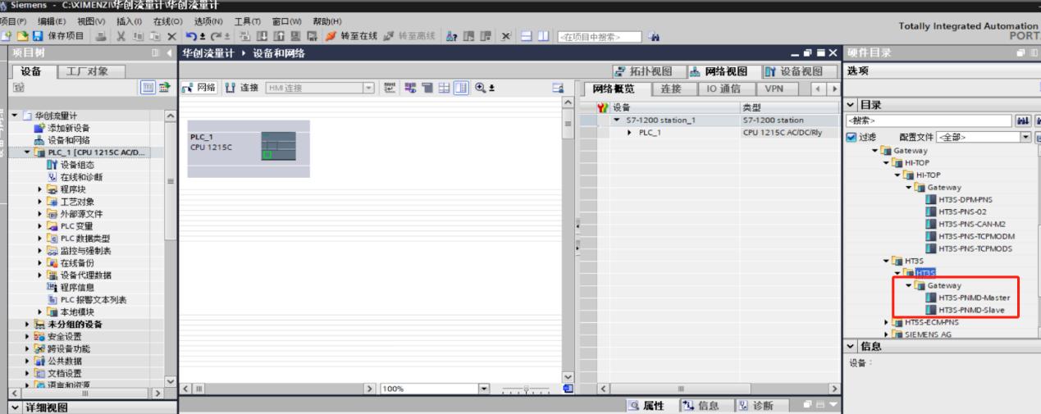Switch to the 设备视图 device view tab
The width and height of the screenshot is (1041, 414).
(x=794, y=71)
